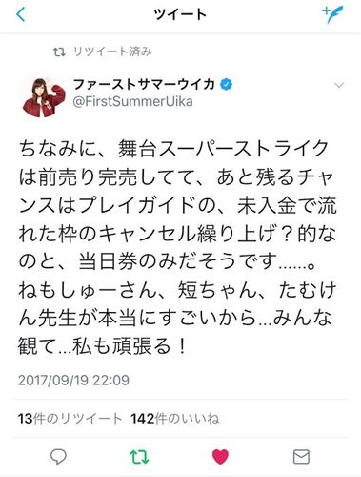View the 142件のいいね list
The image size is (361, 477).
[x=175, y=419]
